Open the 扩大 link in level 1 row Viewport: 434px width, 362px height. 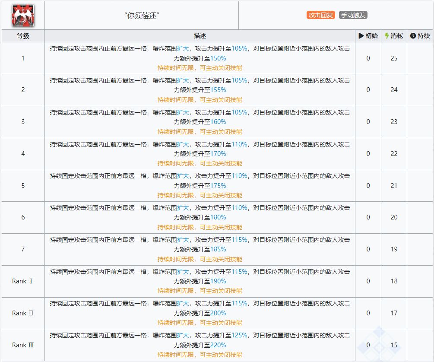tap(183, 48)
